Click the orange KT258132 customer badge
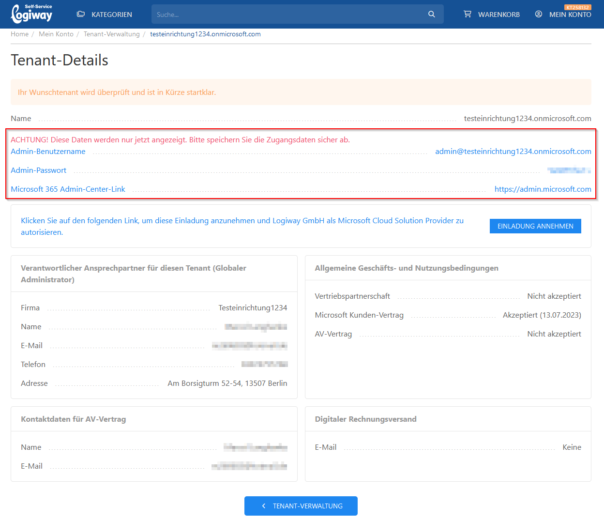The image size is (604, 520). (577, 7)
